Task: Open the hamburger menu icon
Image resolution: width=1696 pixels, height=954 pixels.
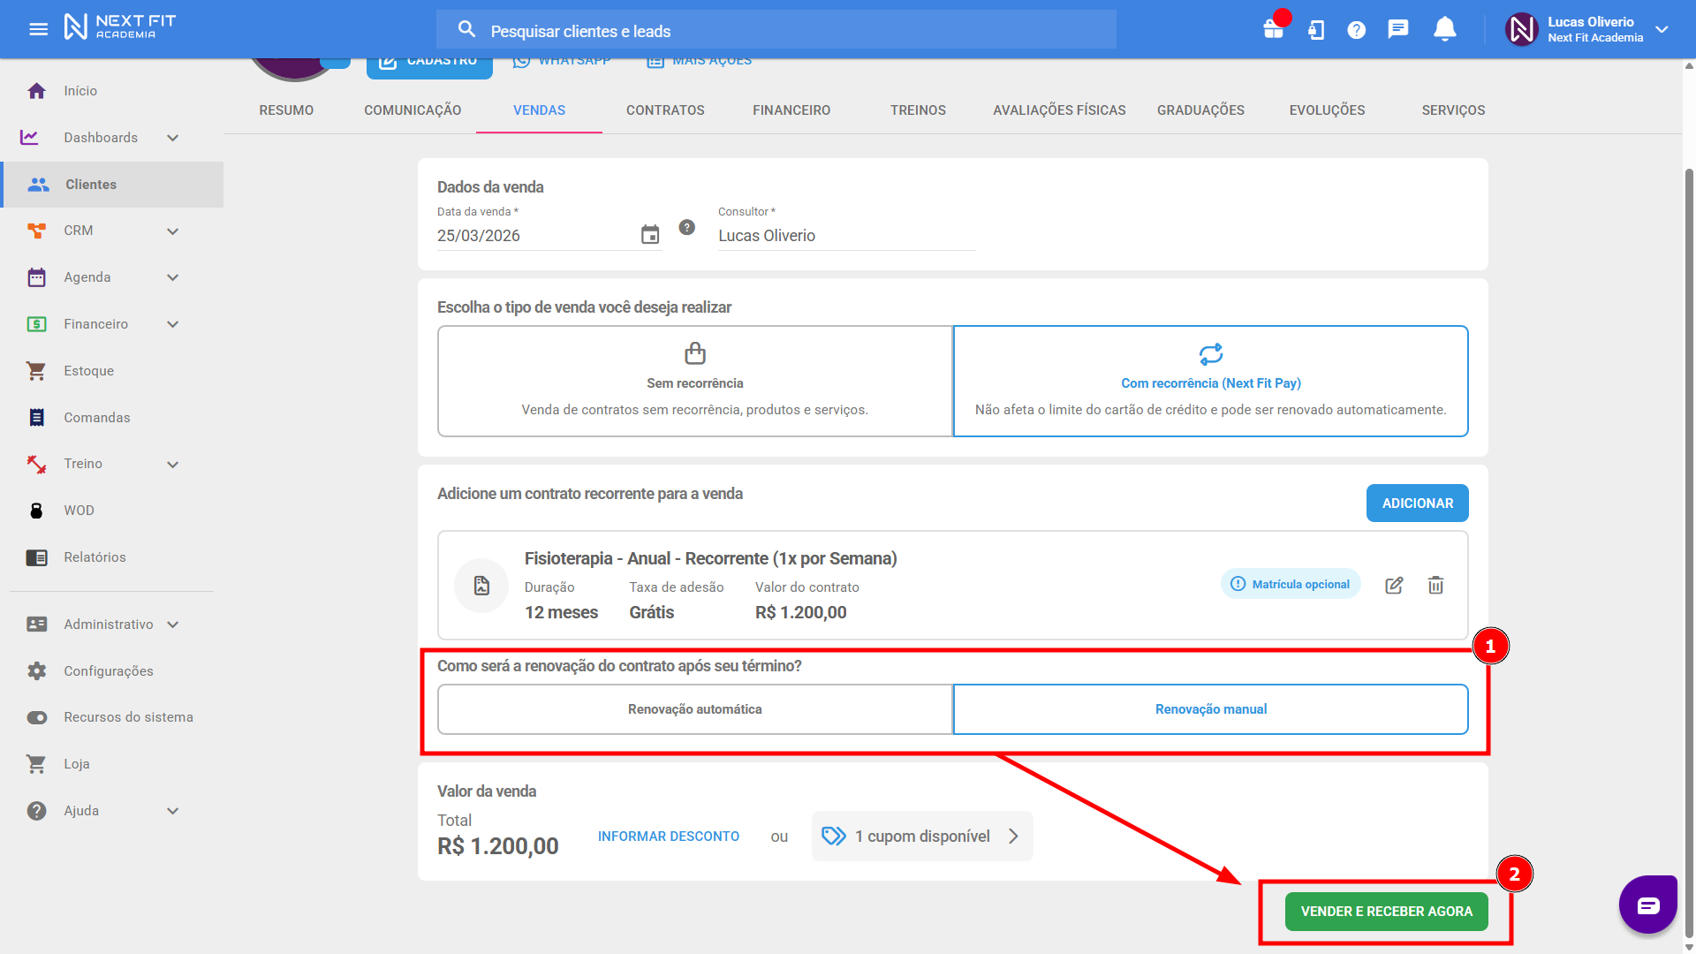Action: pos(38,29)
